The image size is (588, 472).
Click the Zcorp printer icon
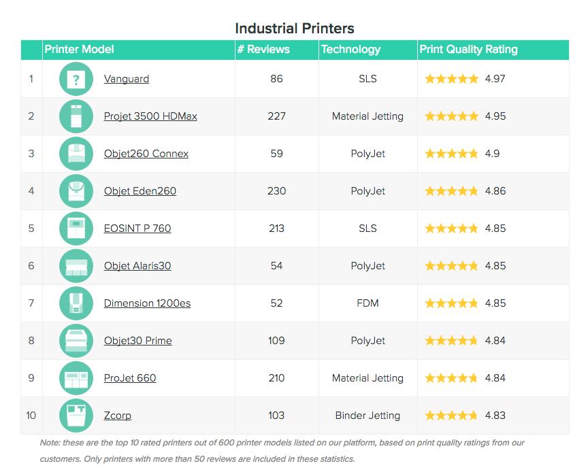(76, 416)
